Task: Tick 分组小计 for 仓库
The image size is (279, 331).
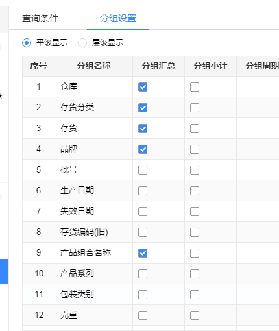Action: point(195,87)
